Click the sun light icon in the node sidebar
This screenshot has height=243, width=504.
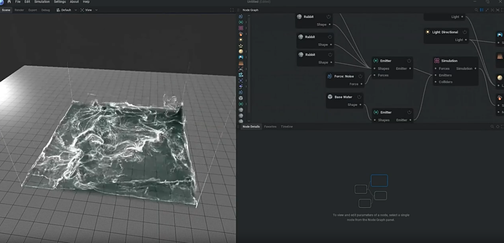coord(241,40)
